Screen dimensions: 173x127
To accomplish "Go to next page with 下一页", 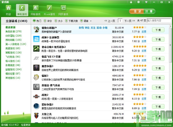I will pos(130,21).
